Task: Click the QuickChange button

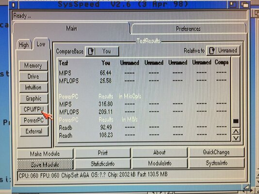Action: tap(216, 152)
